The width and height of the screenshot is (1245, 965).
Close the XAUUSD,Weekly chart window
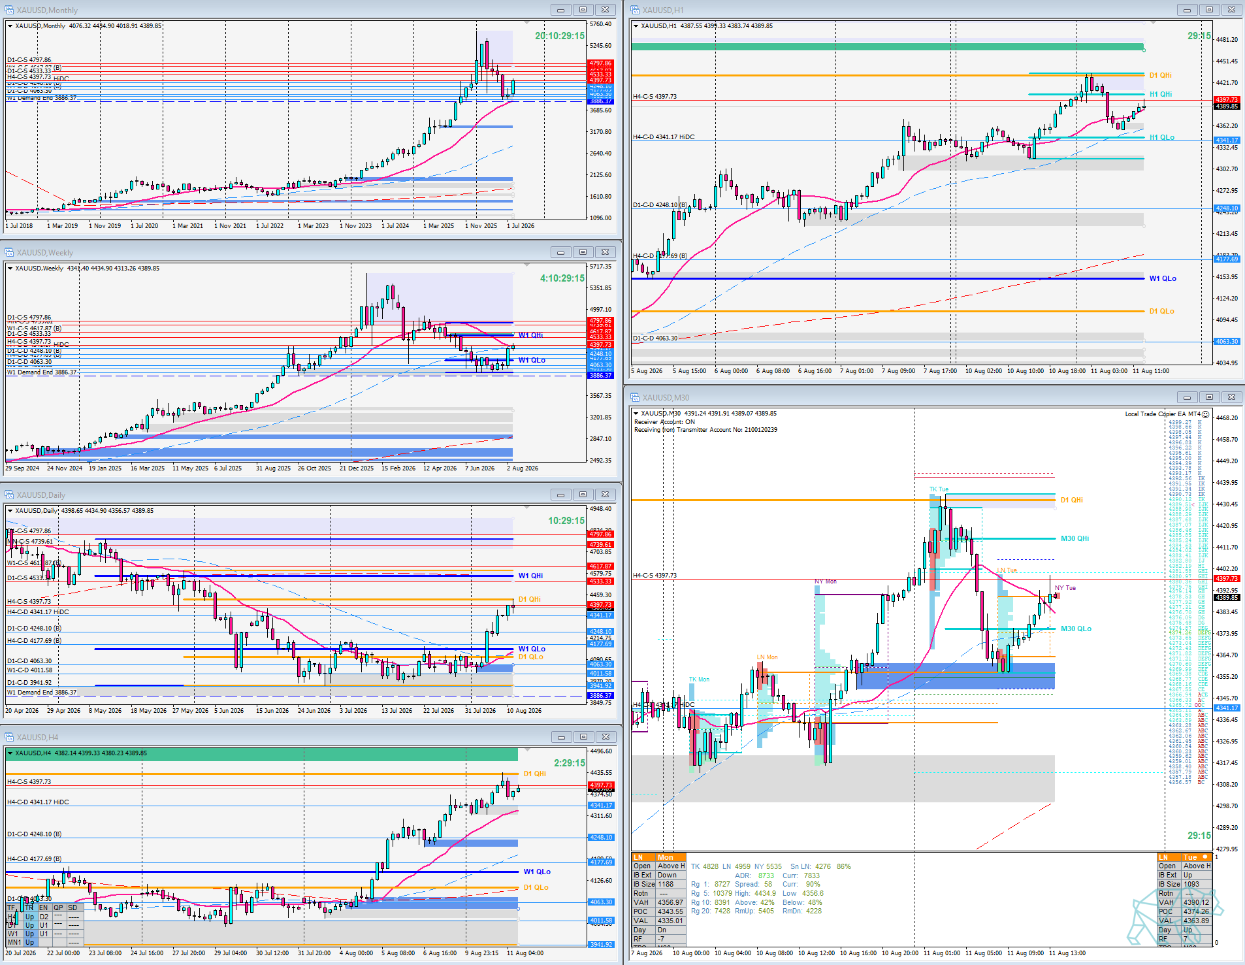tap(606, 252)
